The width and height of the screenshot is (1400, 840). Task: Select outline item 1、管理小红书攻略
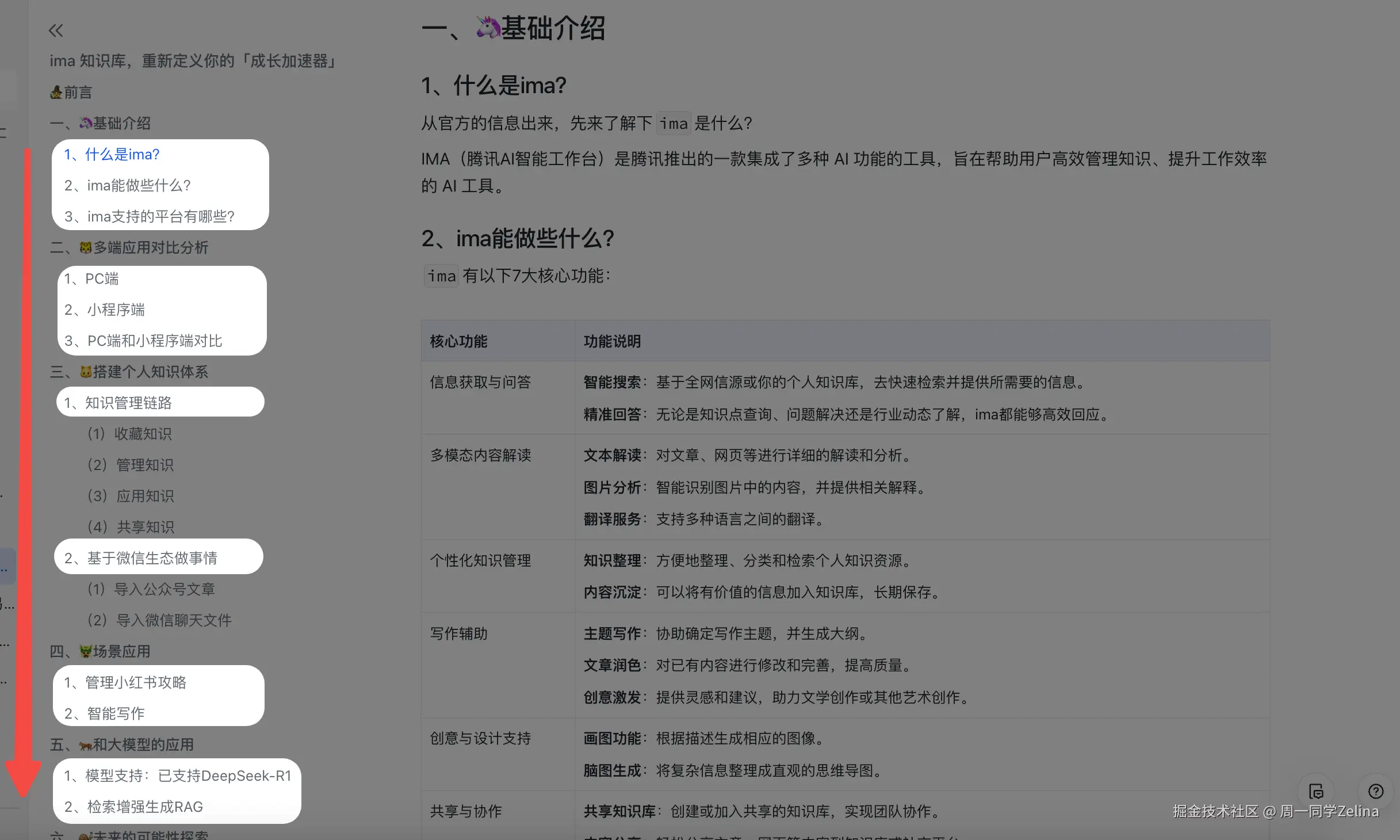(x=125, y=682)
